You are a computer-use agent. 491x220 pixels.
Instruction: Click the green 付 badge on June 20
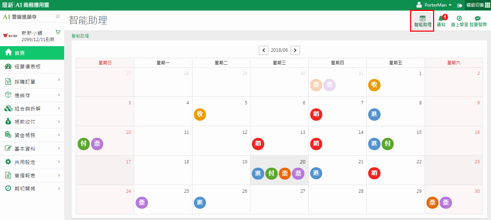tap(272, 173)
